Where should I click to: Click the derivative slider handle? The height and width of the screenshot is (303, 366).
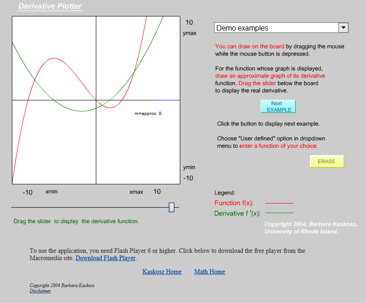coord(172,207)
